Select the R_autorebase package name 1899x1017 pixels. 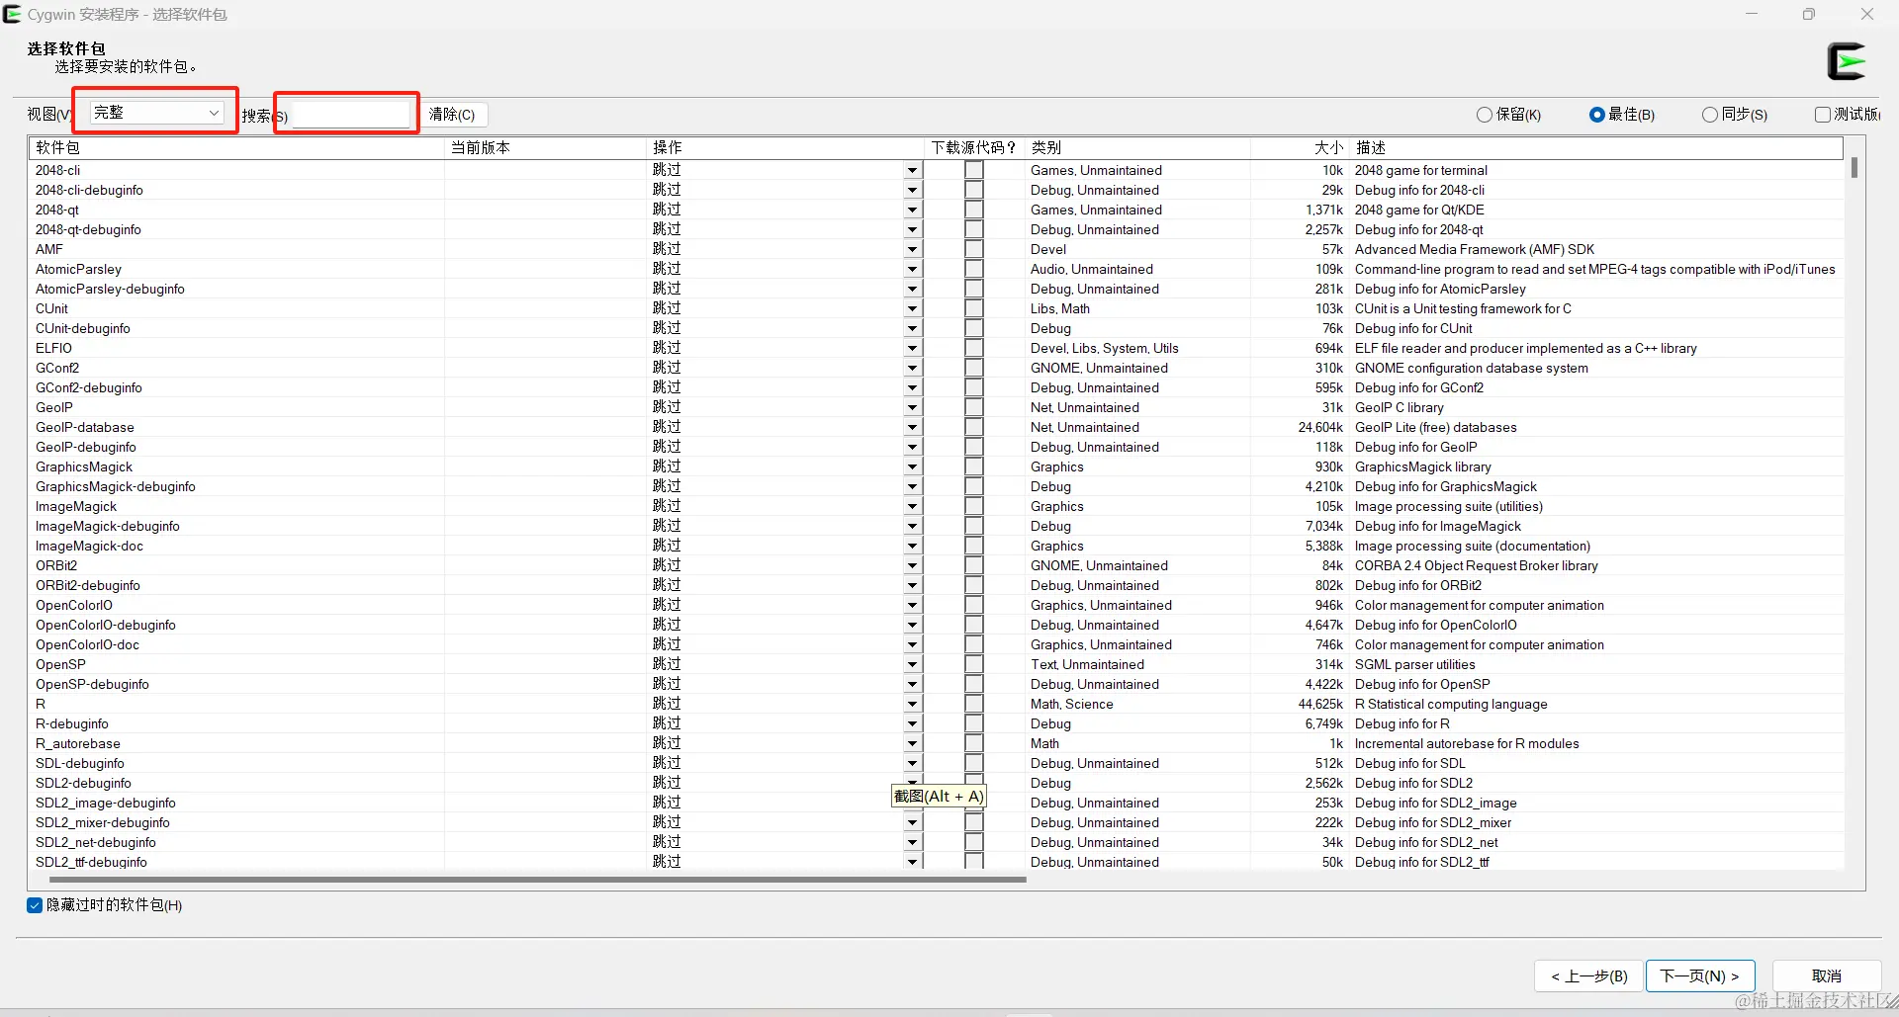[78, 744]
